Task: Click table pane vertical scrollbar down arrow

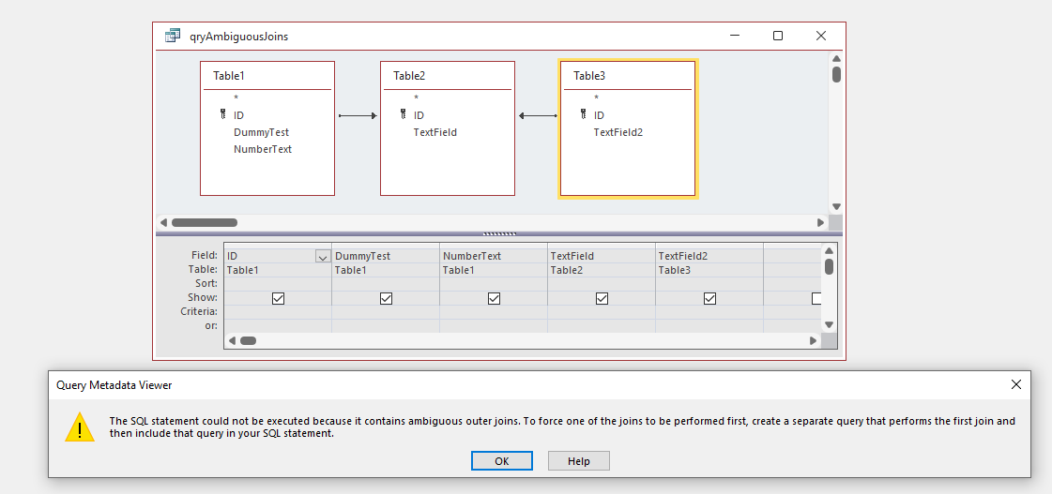Action: pyautogui.click(x=836, y=207)
